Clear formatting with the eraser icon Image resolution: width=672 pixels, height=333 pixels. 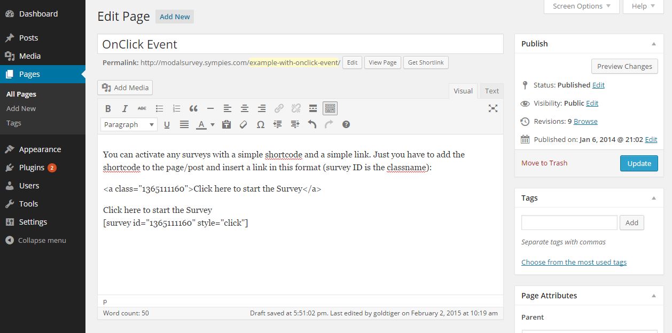(244, 124)
